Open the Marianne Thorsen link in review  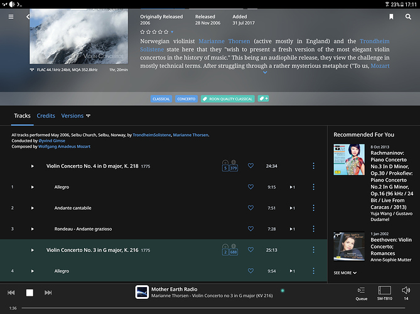coord(224,41)
